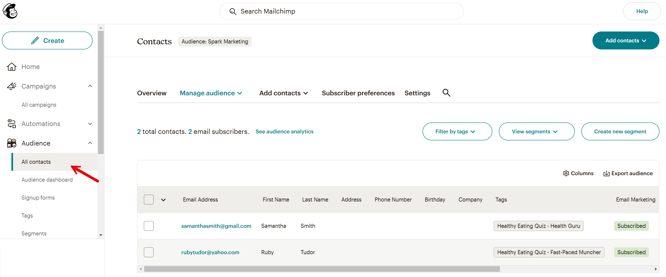
Task: Open the contacts search magnifier icon
Action: [446, 93]
